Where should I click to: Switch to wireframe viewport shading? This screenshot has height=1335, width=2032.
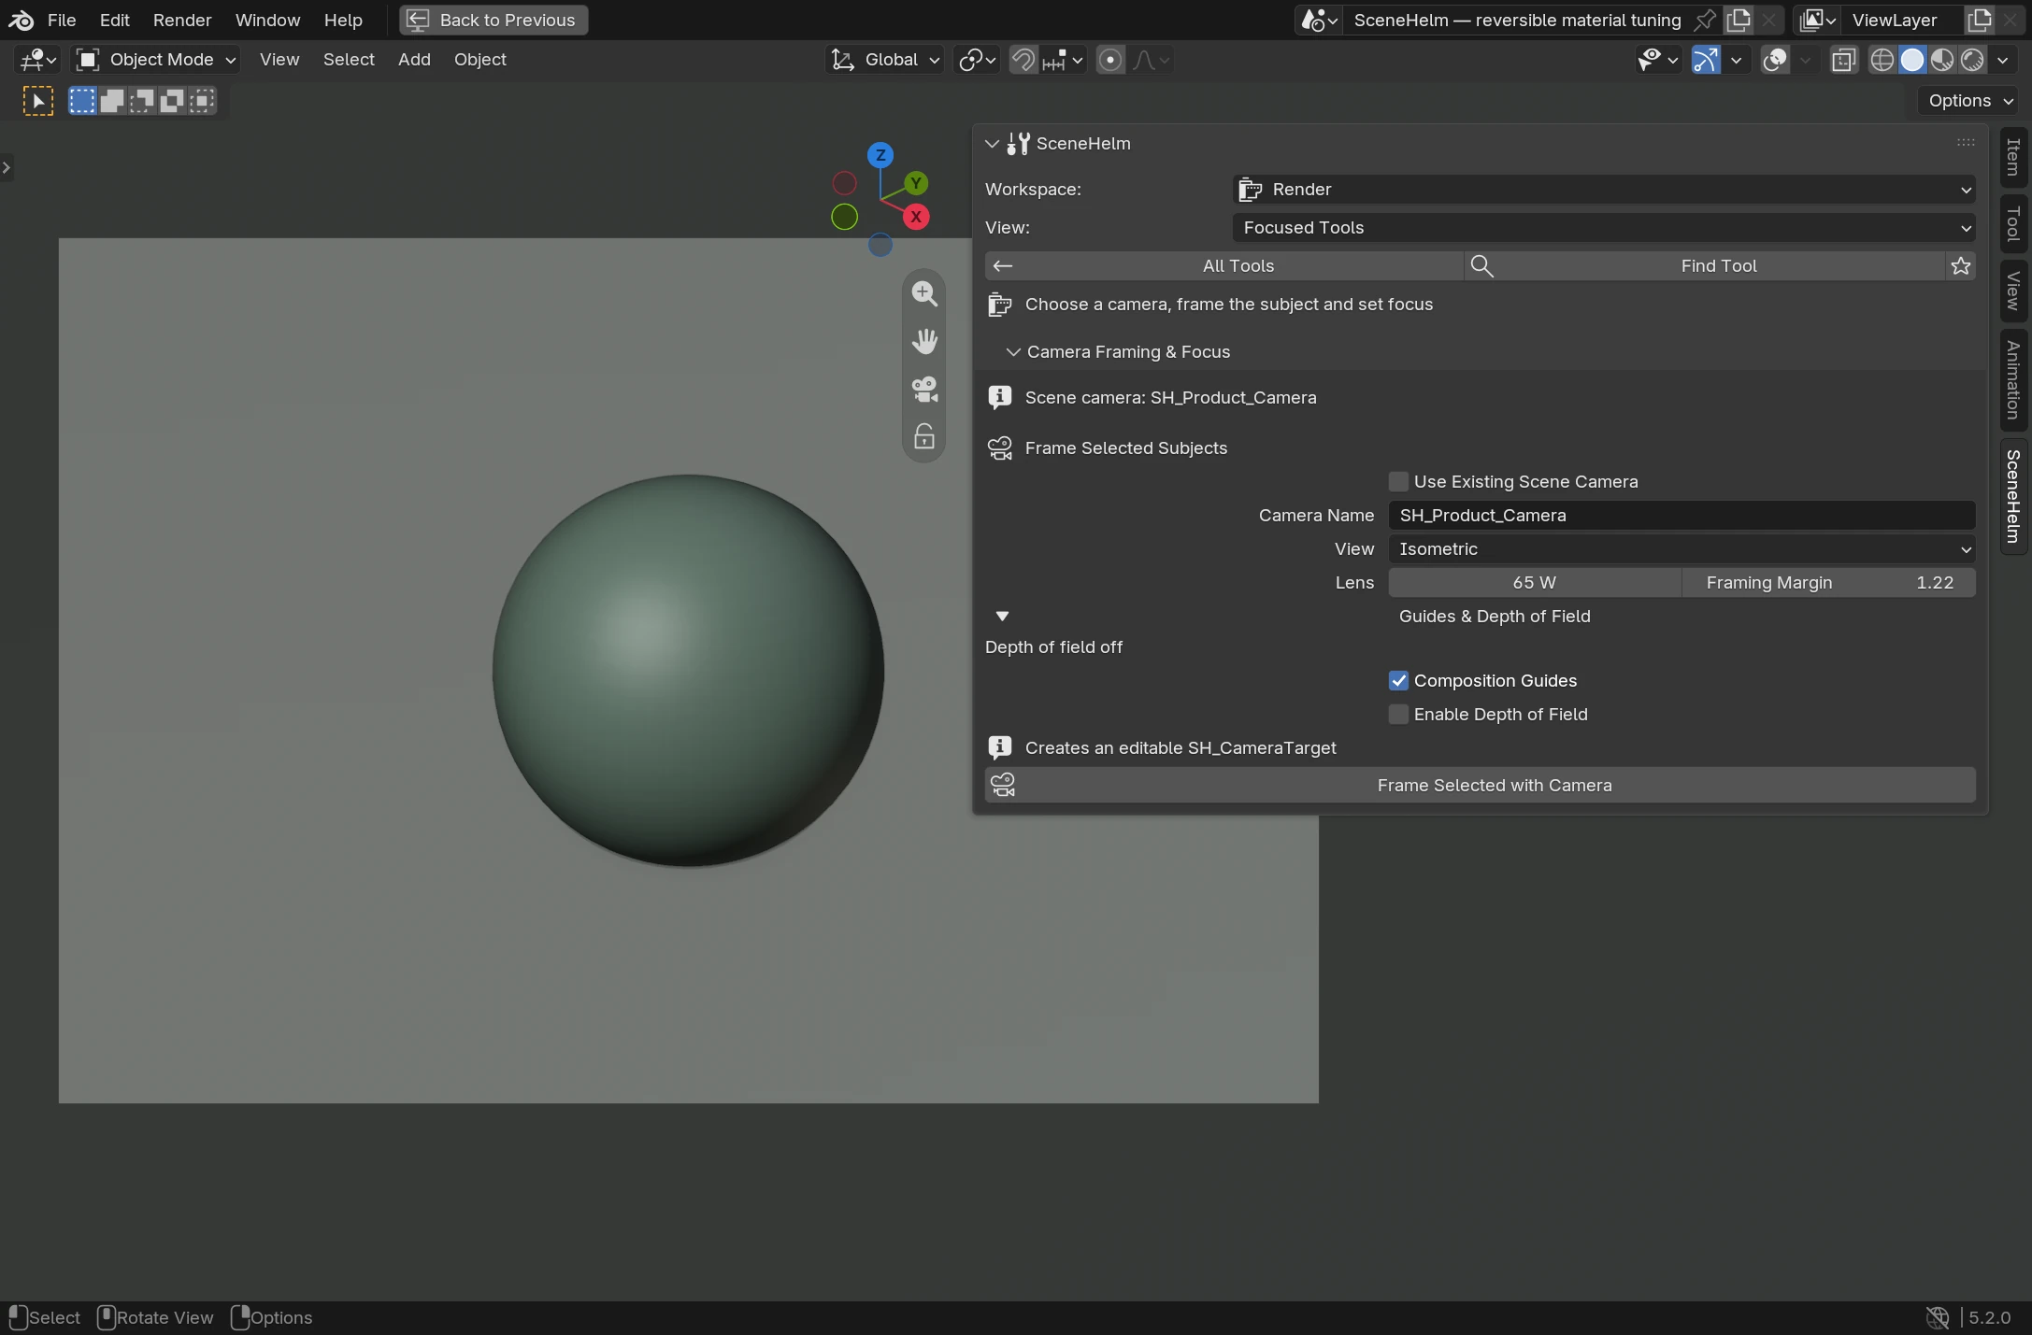[x=1882, y=60]
